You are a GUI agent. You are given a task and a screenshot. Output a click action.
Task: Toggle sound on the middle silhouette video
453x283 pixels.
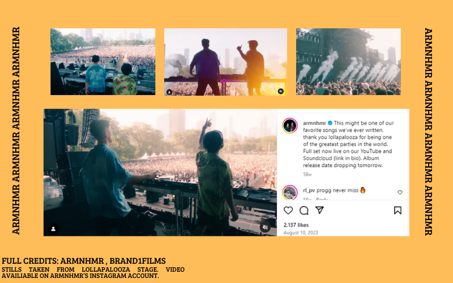tap(280, 91)
